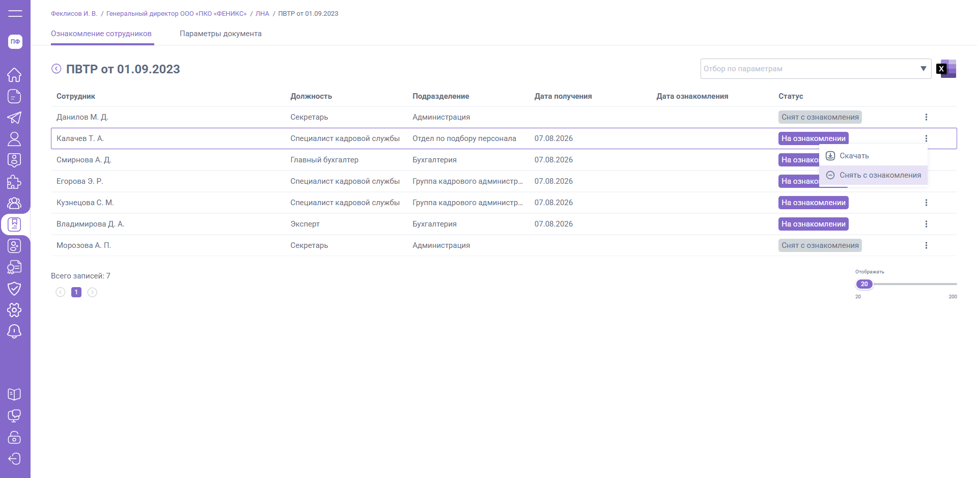This screenshot has width=977, height=478.
Task: Open the ЛНА breadcrumb link
Action: coord(262,14)
